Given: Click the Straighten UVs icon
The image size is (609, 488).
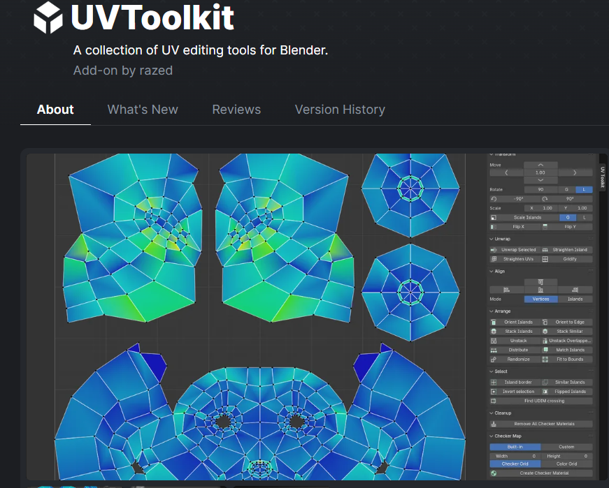Looking at the screenshot, I should (494, 258).
